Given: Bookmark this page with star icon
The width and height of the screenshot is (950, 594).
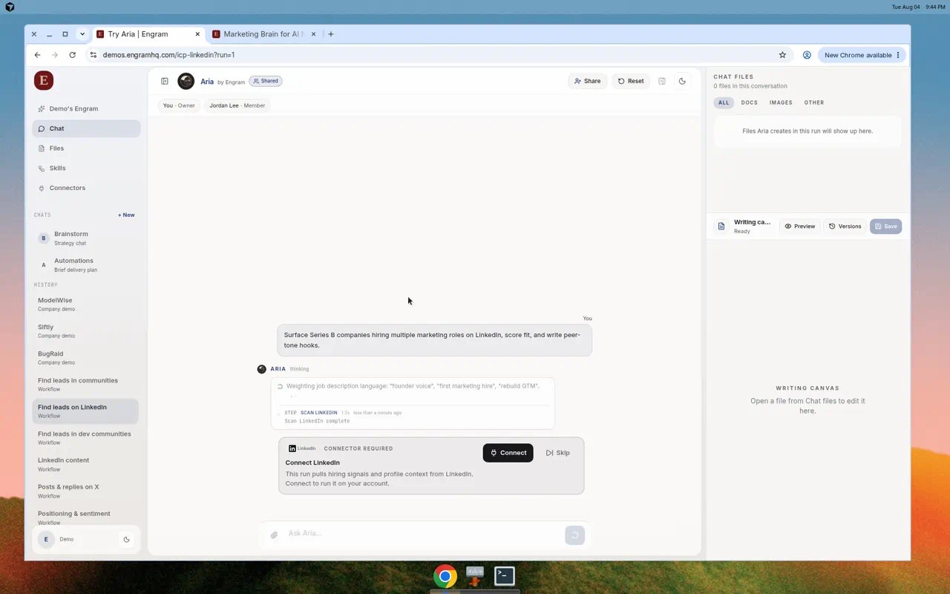Looking at the screenshot, I should (x=782, y=55).
